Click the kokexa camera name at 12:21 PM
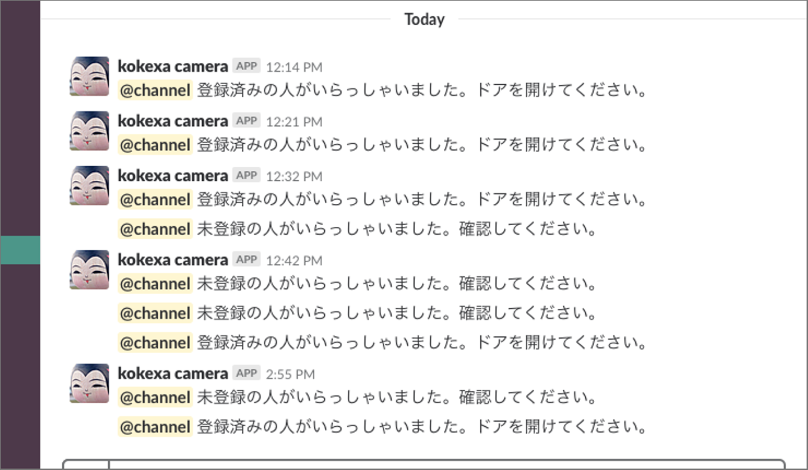 (173, 121)
